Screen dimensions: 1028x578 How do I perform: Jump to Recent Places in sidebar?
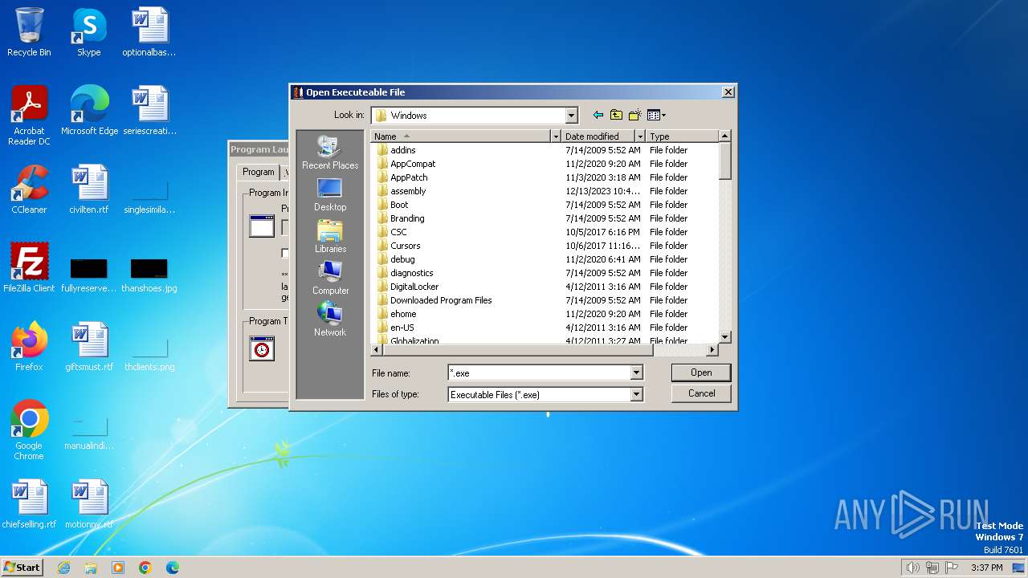pos(330,153)
